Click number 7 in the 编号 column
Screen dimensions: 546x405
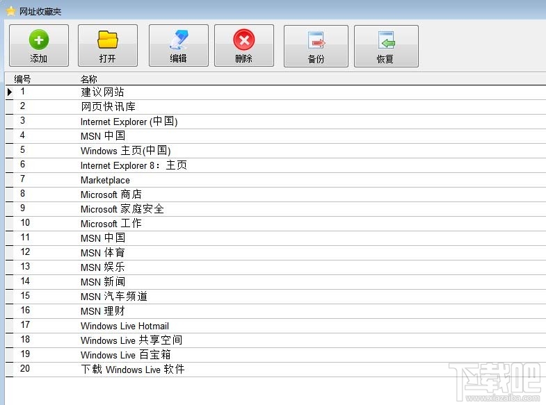click(x=23, y=179)
